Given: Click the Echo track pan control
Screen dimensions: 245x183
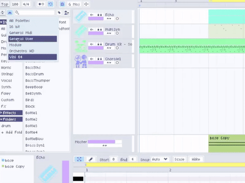Looking at the screenshot, I should tap(109, 19).
